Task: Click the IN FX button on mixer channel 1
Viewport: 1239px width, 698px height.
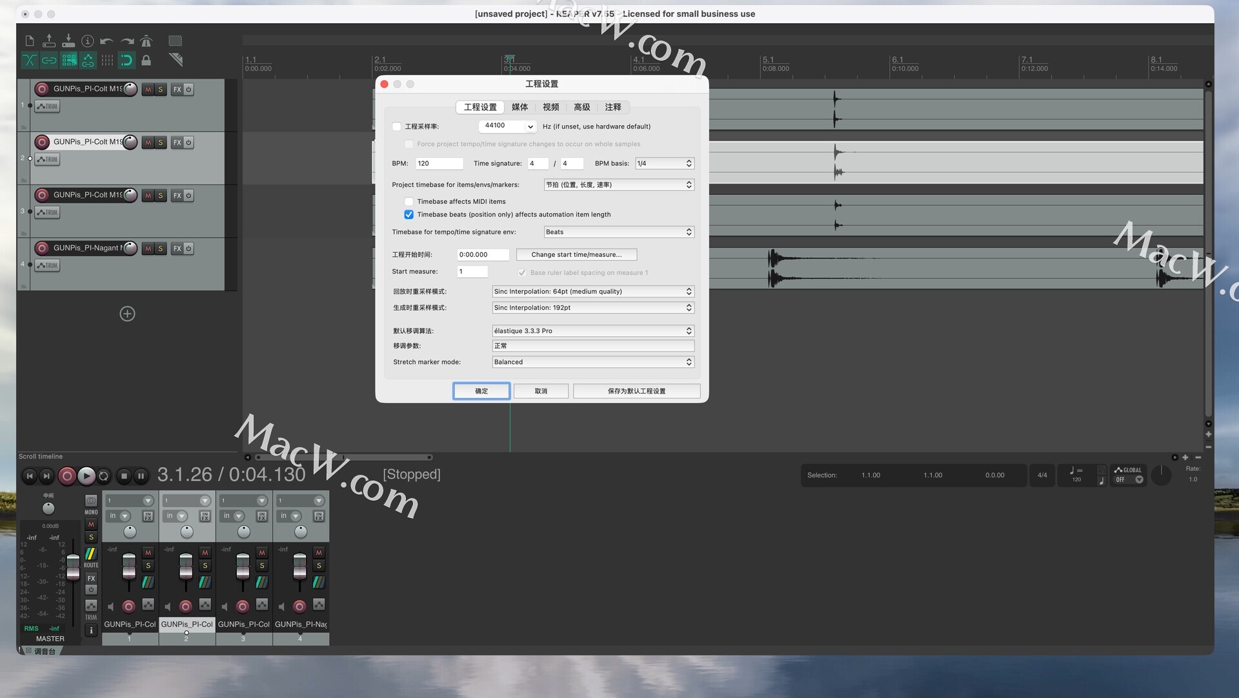Action: click(x=148, y=516)
